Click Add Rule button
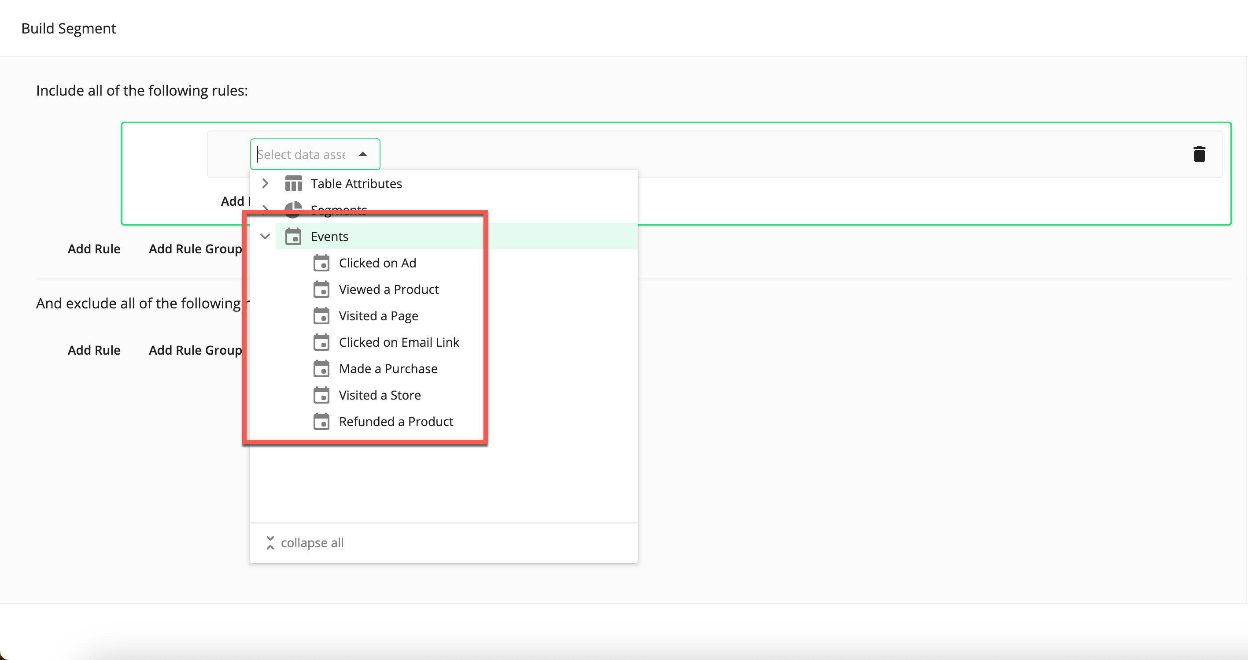1248x660 pixels. tap(93, 249)
